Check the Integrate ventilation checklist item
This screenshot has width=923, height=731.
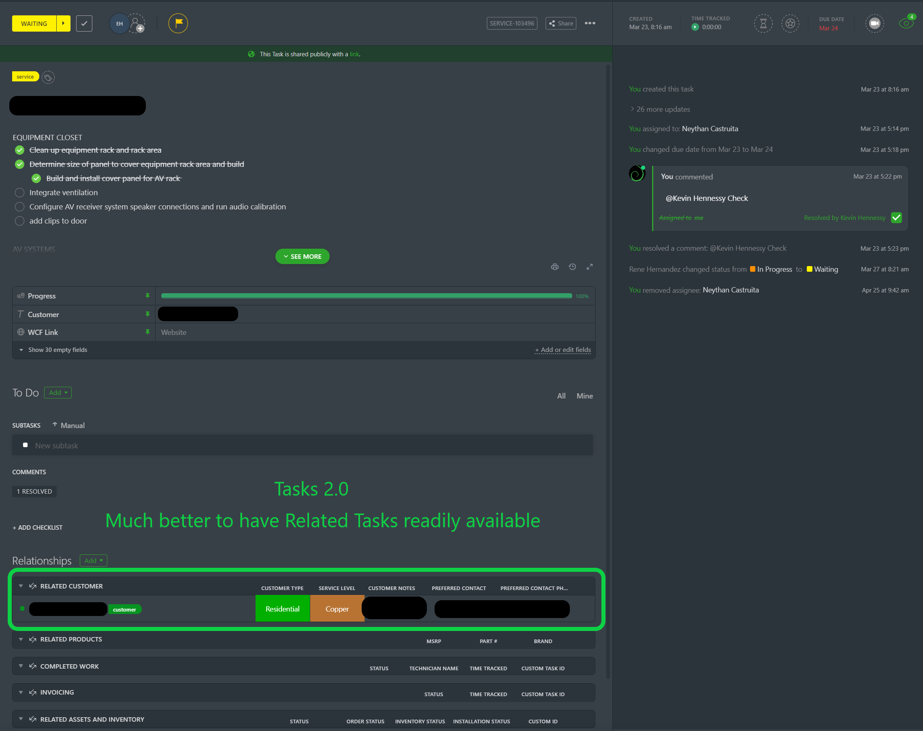(x=19, y=193)
